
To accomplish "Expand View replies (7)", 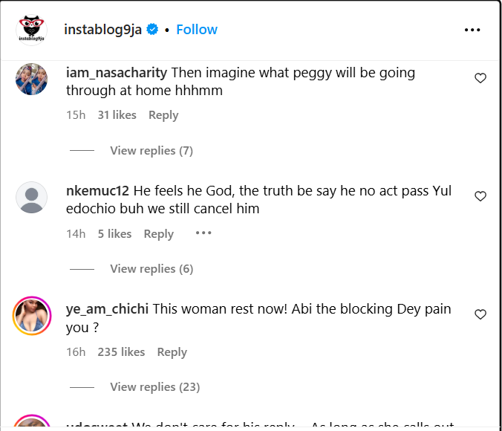I will point(151,151).
